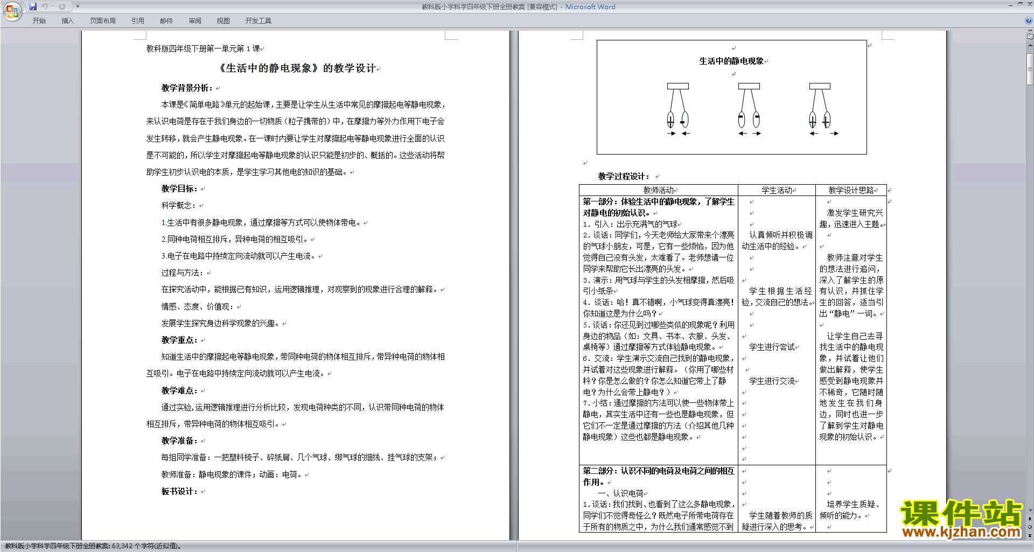Select the 审阅 ribbon tab
The image size is (1034, 552).
[195, 21]
